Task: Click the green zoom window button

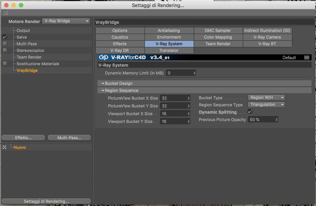Action: pyautogui.click(x=21, y=5)
